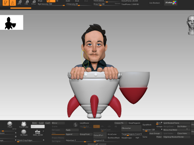Viewport: 194px width, 145px height.
Task: Toggle KeepGroups option
Action: coord(127,138)
